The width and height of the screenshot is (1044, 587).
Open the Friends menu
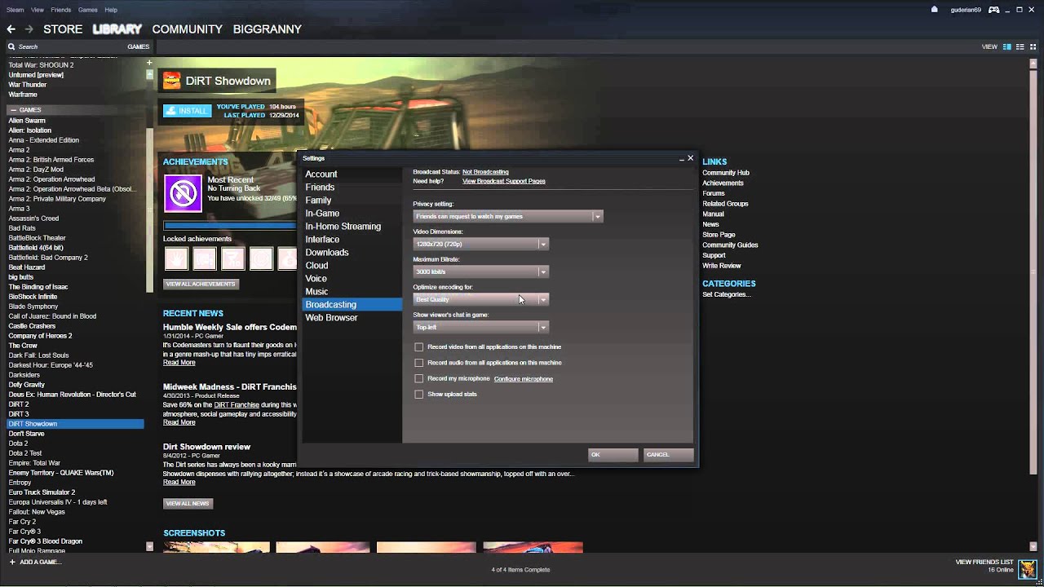61,10
